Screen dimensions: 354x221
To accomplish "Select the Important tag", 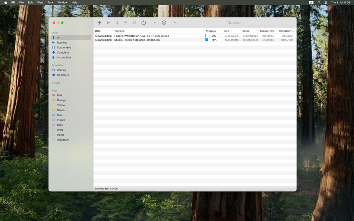I will coord(71,140).
